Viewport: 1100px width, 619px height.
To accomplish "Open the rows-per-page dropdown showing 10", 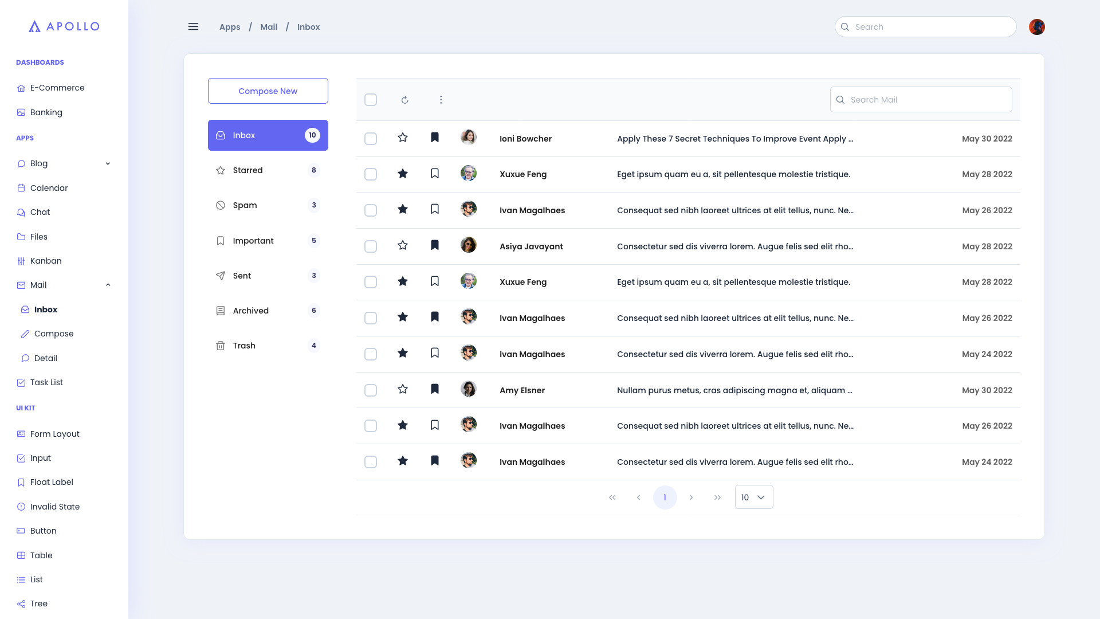I will pos(753,497).
